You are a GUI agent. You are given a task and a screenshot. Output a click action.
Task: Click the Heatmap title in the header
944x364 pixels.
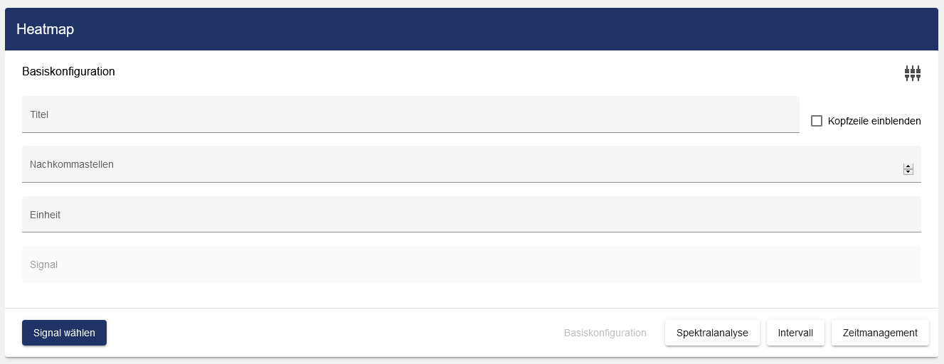coord(46,29)
